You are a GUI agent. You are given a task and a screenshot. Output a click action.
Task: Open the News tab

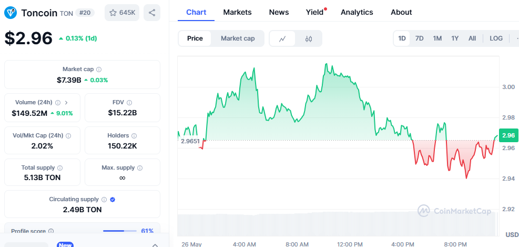[279, 12]
